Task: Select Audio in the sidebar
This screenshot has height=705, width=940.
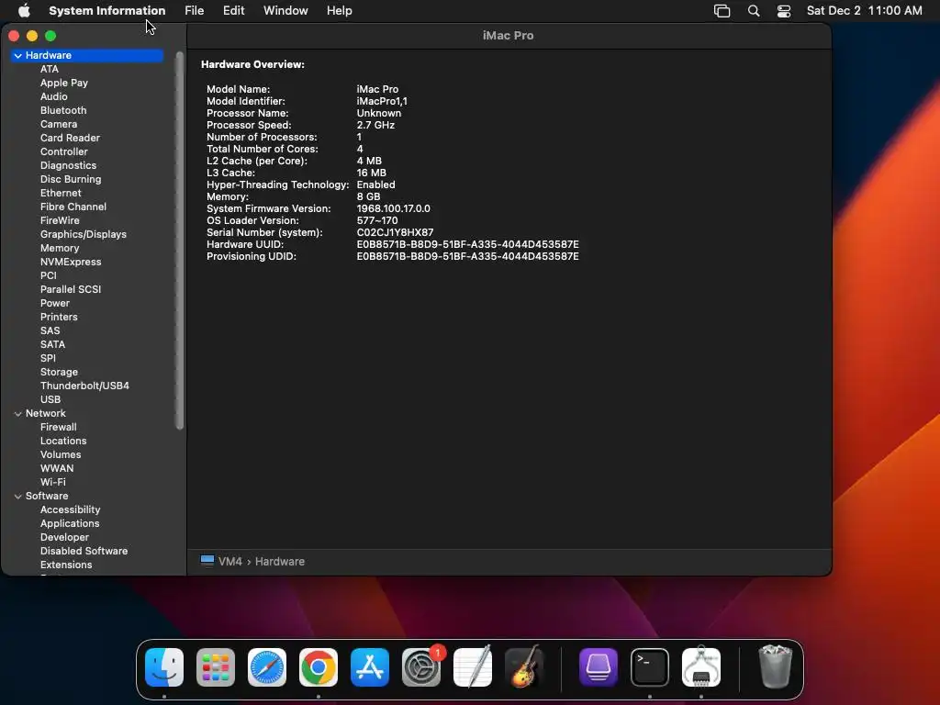Action: point(53,96)
